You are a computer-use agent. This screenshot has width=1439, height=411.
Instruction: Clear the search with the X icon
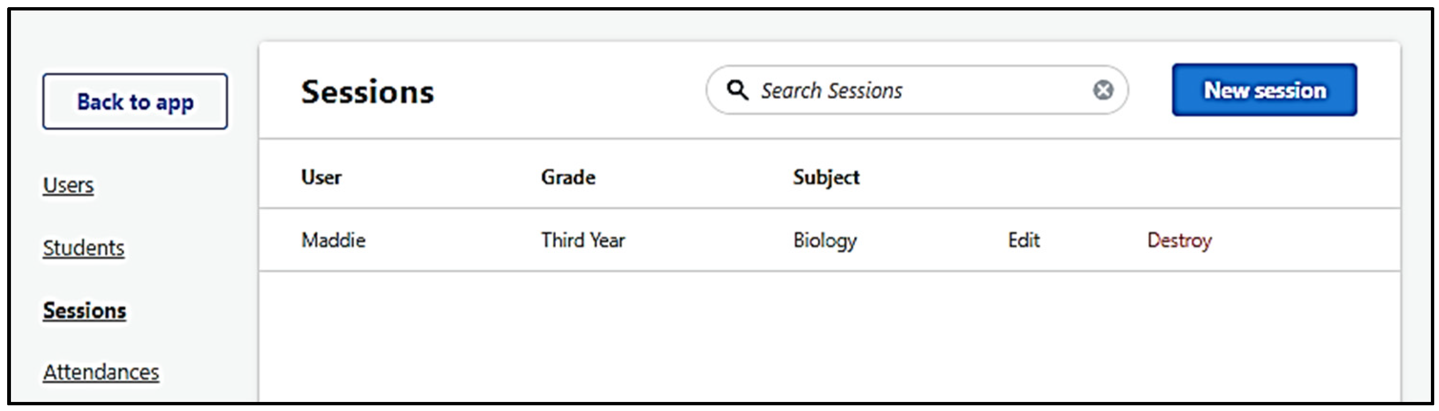click(1103, 90)
